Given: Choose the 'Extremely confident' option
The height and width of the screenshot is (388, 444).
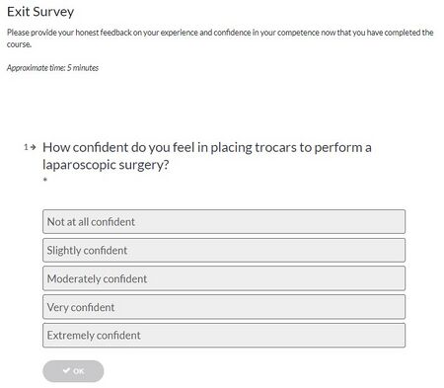Looking at the screenshot, I should tap(224, 335).
